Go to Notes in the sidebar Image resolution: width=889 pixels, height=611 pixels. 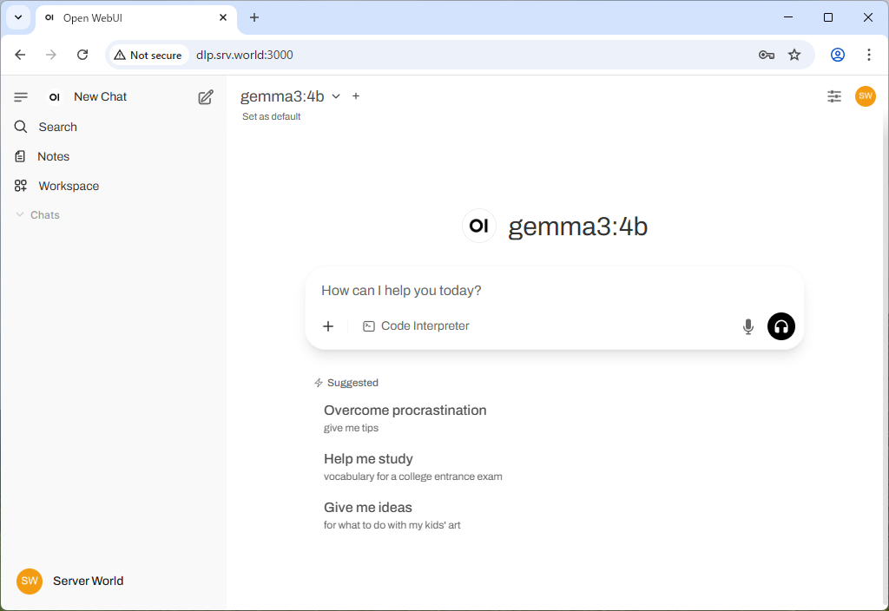pyautogui.click(x=53, y=156)
